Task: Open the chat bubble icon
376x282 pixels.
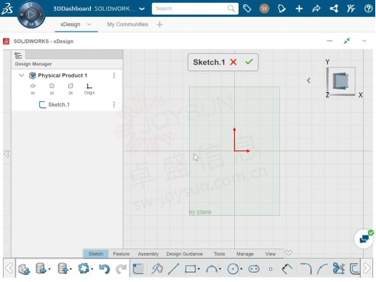Action: pyautogui.click(x=364, y=239)
